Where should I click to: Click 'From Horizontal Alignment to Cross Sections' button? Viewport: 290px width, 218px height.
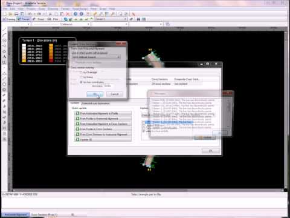[103, 124]
